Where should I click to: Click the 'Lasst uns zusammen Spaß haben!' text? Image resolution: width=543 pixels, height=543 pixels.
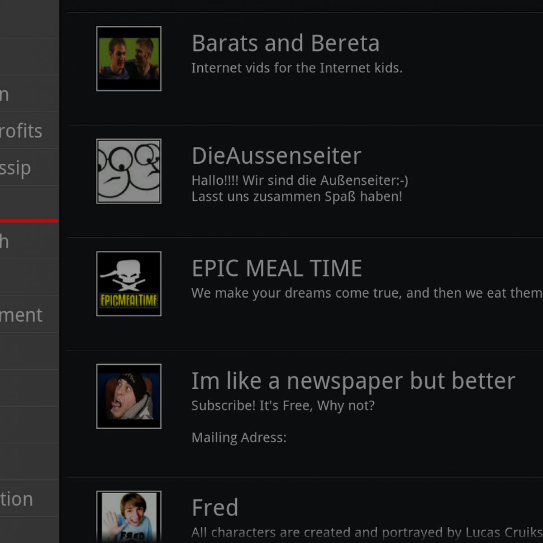pyautogui.click(x=297, y=197)
